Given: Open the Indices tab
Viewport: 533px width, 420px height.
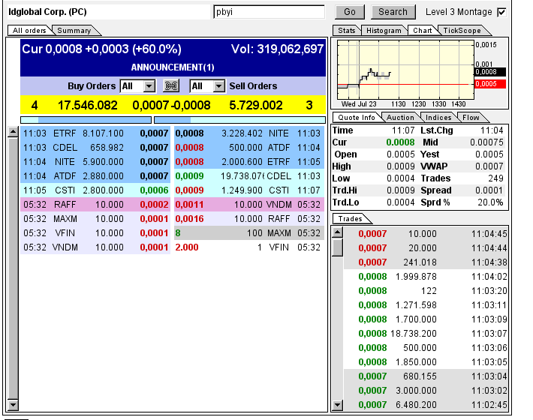Looking at the screenshot, I should tap(438, 117).
